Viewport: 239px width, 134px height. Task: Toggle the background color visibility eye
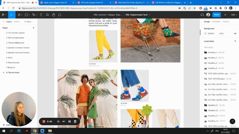pyautogui.click(x=235, y=33)
